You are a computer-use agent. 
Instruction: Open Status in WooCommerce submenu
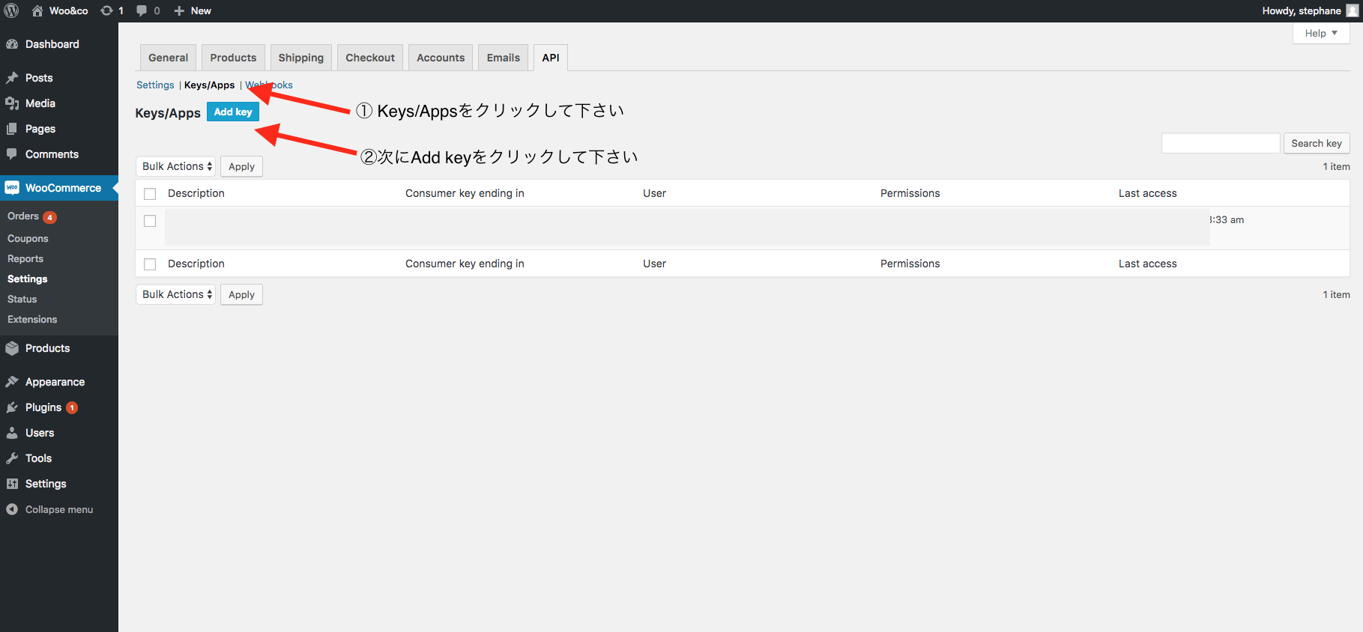[22, 300]
